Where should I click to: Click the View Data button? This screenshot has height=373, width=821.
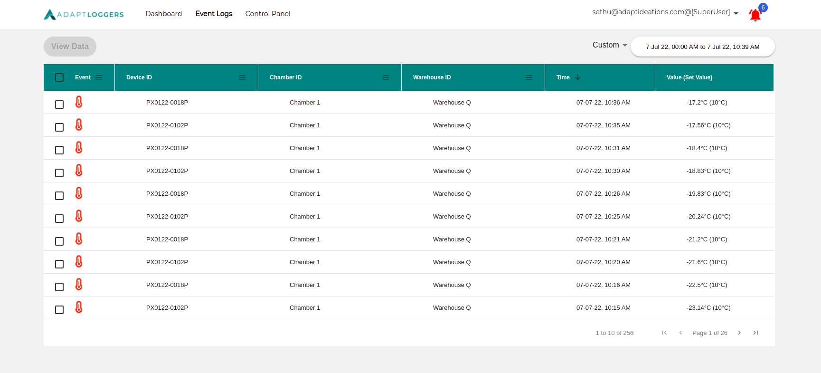point(70,47)
